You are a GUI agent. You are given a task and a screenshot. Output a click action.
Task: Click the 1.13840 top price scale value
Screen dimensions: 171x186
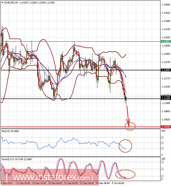point(166,5)
